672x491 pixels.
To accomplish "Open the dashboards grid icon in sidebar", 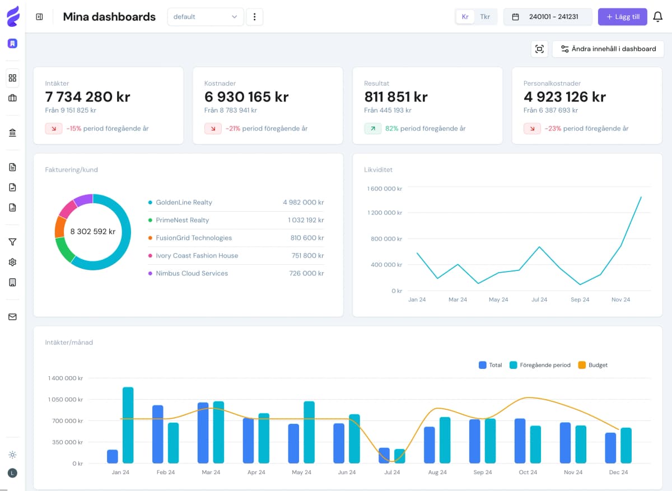I will tap(12, 78).
